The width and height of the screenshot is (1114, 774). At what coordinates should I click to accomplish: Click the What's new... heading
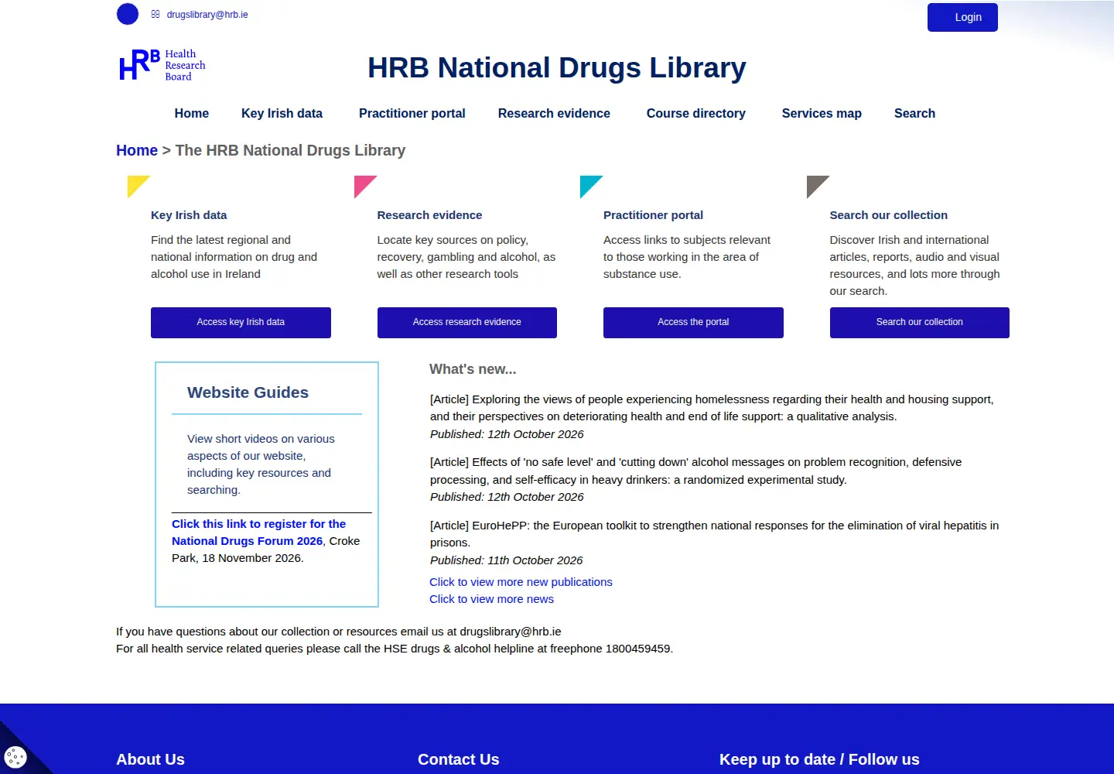[473, 369]
